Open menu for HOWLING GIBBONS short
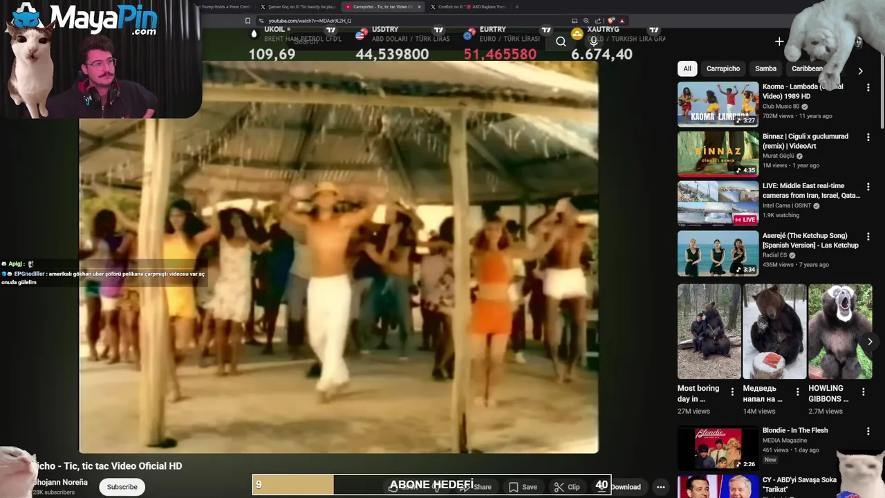 click(x=863, y=391)
